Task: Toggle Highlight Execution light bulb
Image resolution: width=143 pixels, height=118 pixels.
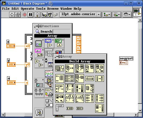Action: (38, 15)
